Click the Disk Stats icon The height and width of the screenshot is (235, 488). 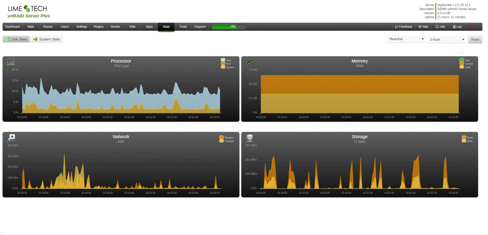click(x=7, y=39)
